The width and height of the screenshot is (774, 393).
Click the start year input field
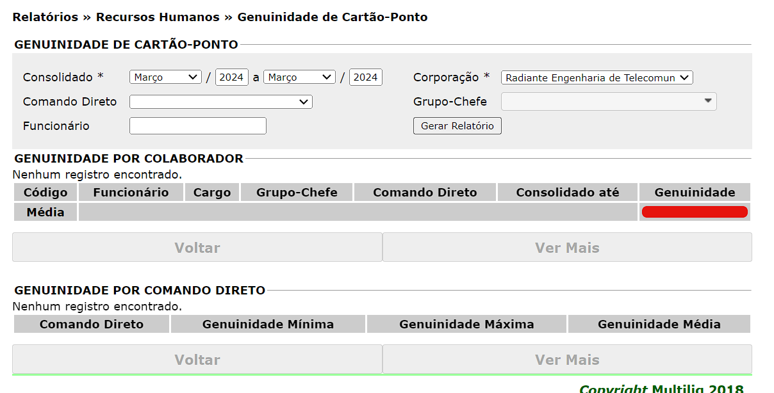pyautogui.click(x=231, y=77)
